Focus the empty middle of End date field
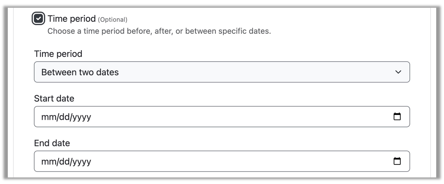The height and width of the screenshot is (184, 444). pyautogui.click(x=222, y=162)
